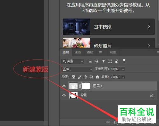Screen dimensions: 159x126
Task: Open the fx layer style menu
Action: [x=115, y=122]
